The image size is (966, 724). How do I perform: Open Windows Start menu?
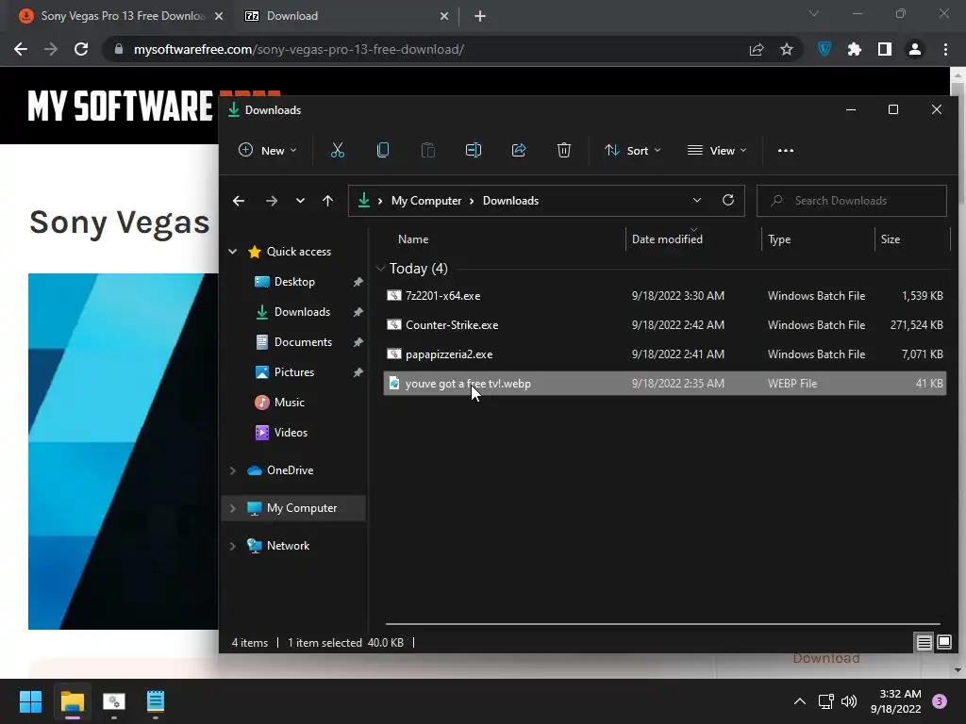[x=30, y=701]
